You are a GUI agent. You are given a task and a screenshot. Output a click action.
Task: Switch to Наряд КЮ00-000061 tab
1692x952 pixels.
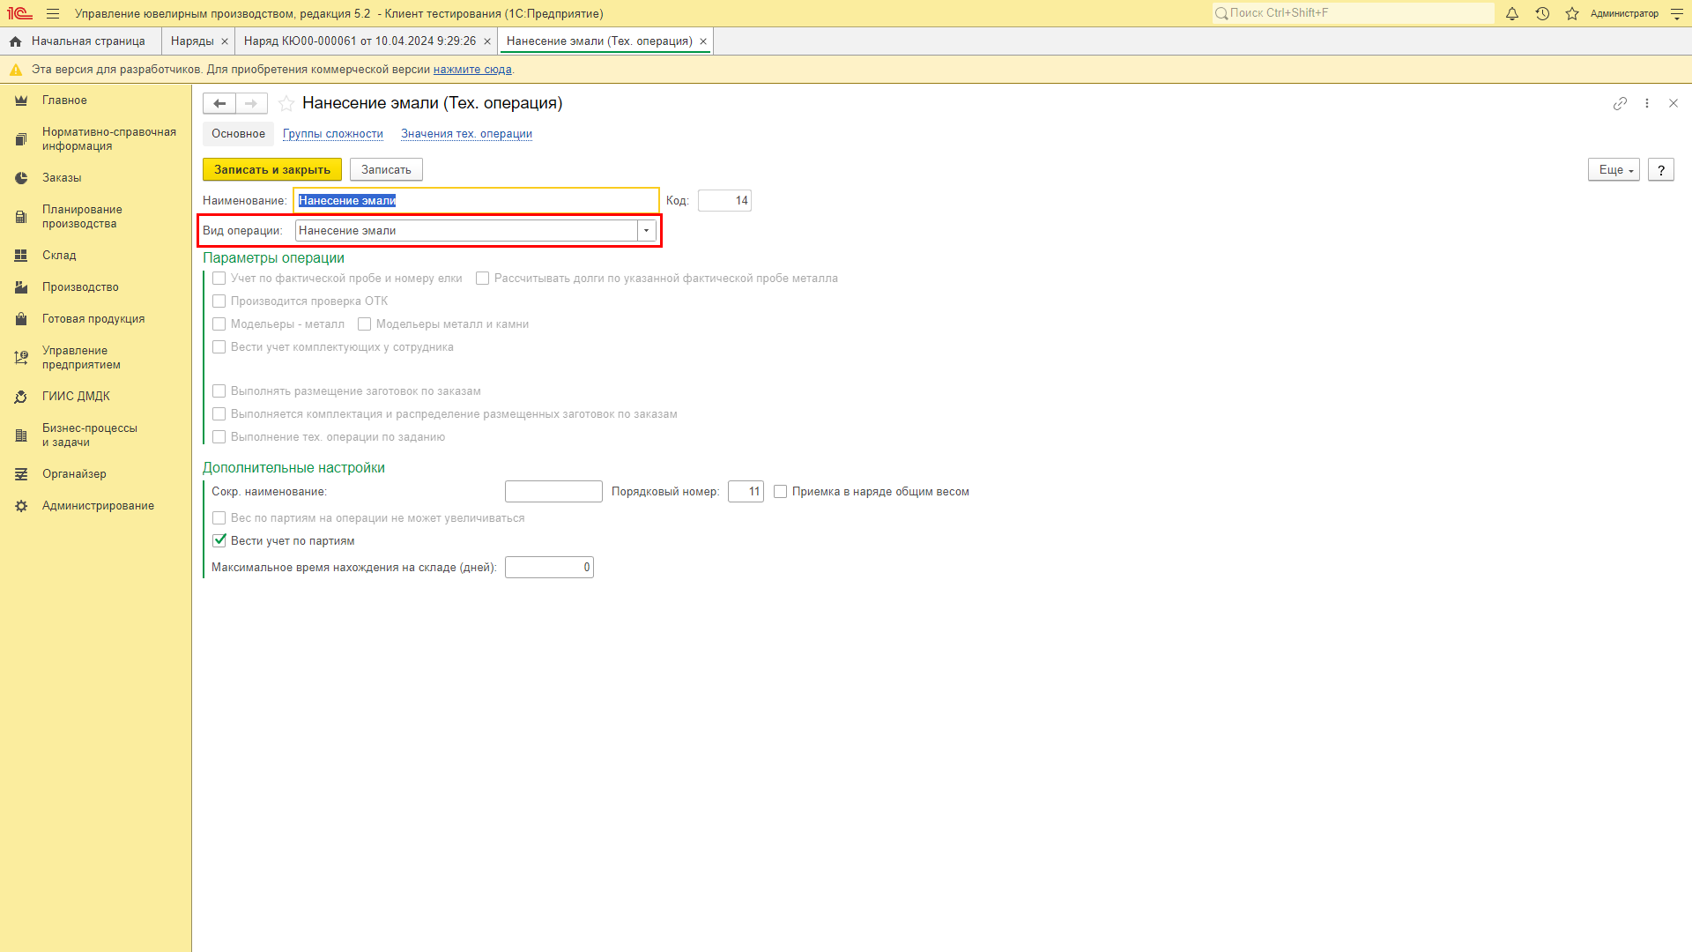pos(360,41)
